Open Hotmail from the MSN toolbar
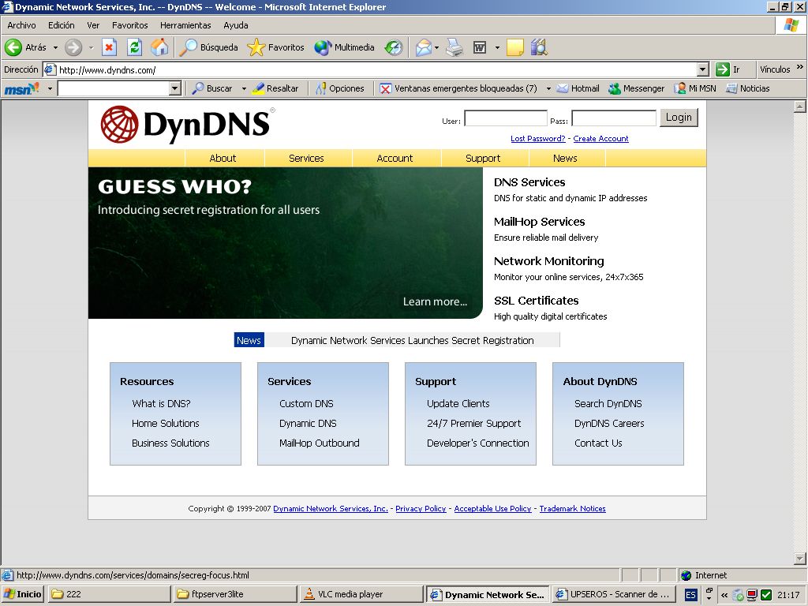The height and width of the screenshot is (606, 808). [x=578, y=88]
